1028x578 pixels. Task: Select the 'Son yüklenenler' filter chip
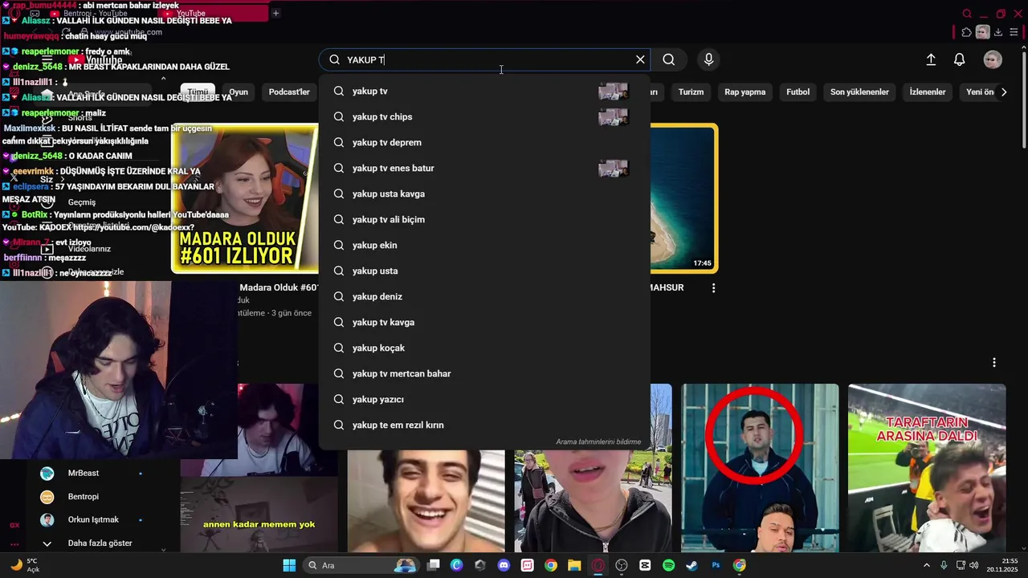point(859,92)
